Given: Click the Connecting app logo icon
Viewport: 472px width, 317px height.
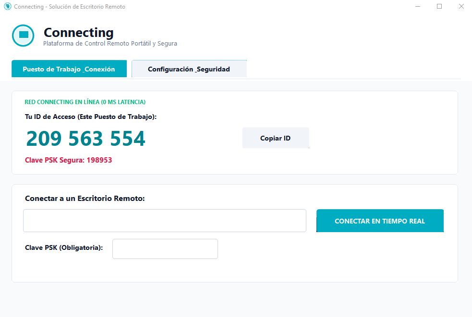Looking at the screenshot, I should pyautogui.click(x=23, y=35).
